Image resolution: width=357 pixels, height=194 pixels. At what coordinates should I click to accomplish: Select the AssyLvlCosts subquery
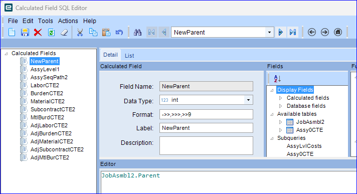coord(304,146)
